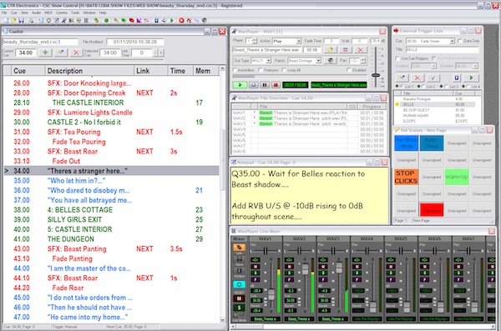Click the WavPlayer Pan stepper
Screen dimensions: 501x331
(363, 60)
